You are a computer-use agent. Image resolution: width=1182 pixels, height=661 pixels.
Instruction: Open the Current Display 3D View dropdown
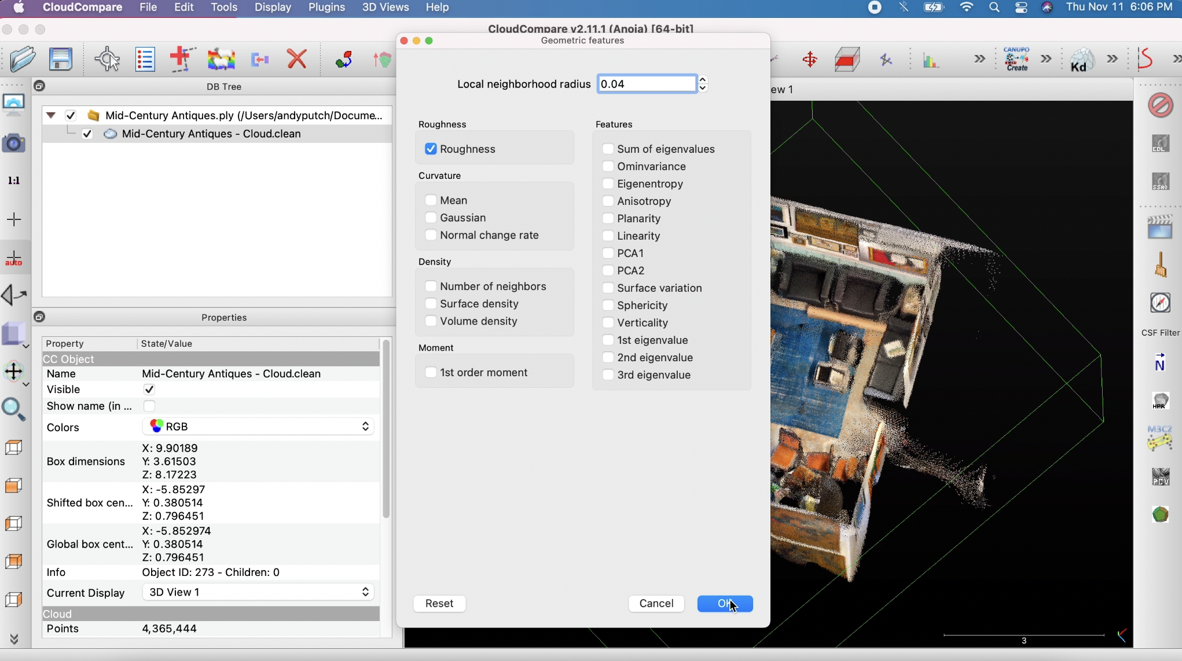tap(258, 592)
